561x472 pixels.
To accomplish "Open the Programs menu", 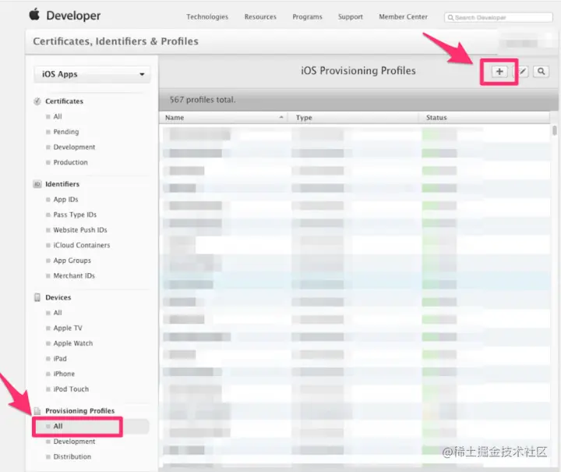I will coord(307,17).
